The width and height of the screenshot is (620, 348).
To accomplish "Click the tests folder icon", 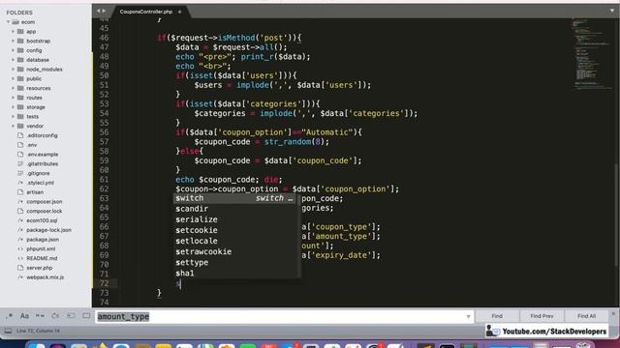I will click(20, 116).
